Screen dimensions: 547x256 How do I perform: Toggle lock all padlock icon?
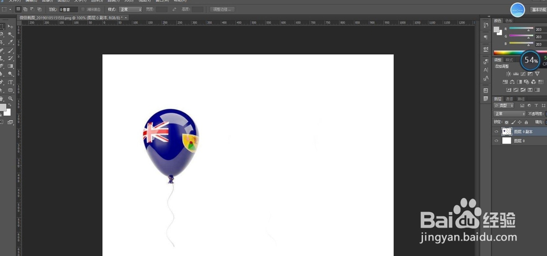click(526, 122)
